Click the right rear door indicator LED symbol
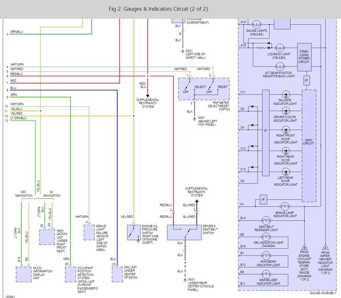 click(285, 151)
